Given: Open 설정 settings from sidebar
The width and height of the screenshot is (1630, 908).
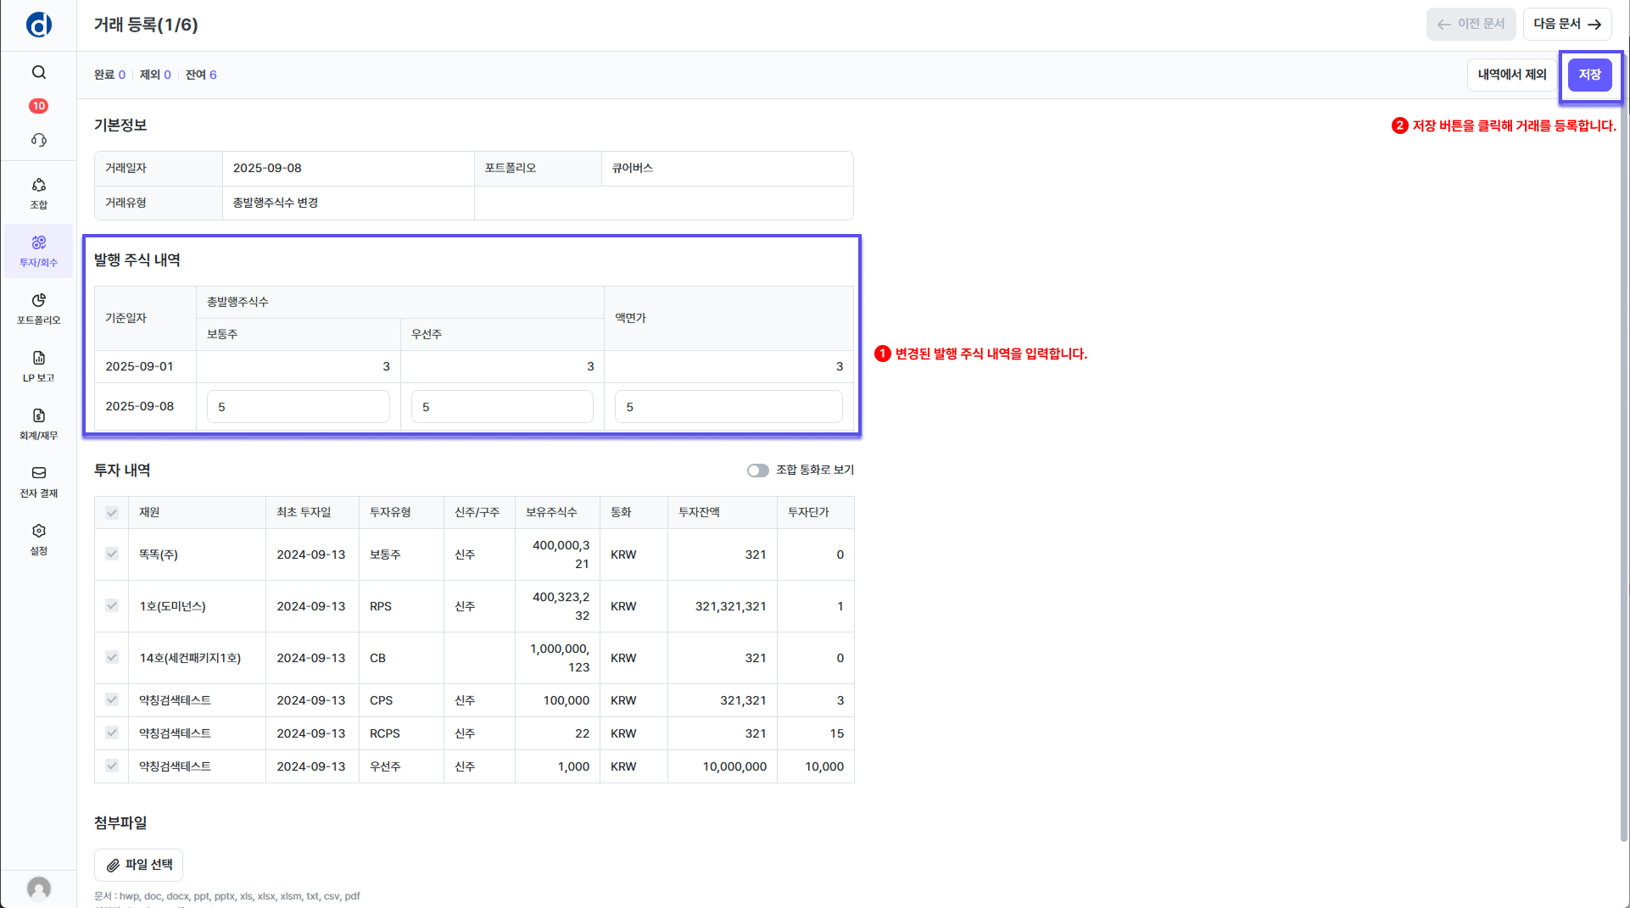Looking at the screenshot, I should (x=39, y=539).
